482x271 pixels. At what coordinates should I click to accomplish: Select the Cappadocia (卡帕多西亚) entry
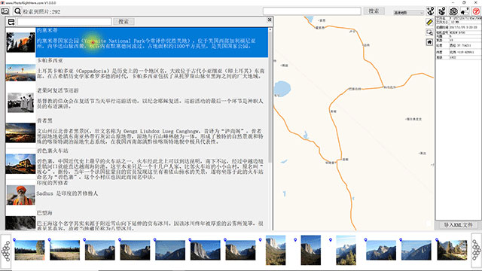[152, 72]
